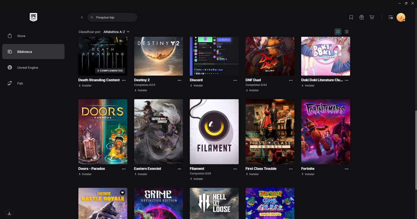The image size is (417, 219).
Task: Switch to list view
Action: point(347,32)
